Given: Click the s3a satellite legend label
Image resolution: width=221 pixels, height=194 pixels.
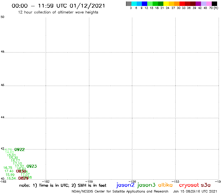Looking at the screenshot, I should coord(206,185).
